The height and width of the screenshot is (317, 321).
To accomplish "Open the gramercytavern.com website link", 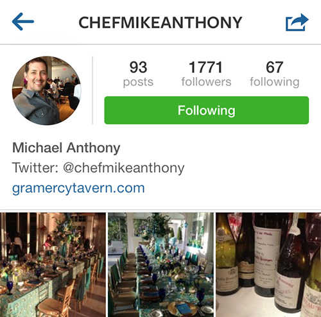I will tap(78, 189).
